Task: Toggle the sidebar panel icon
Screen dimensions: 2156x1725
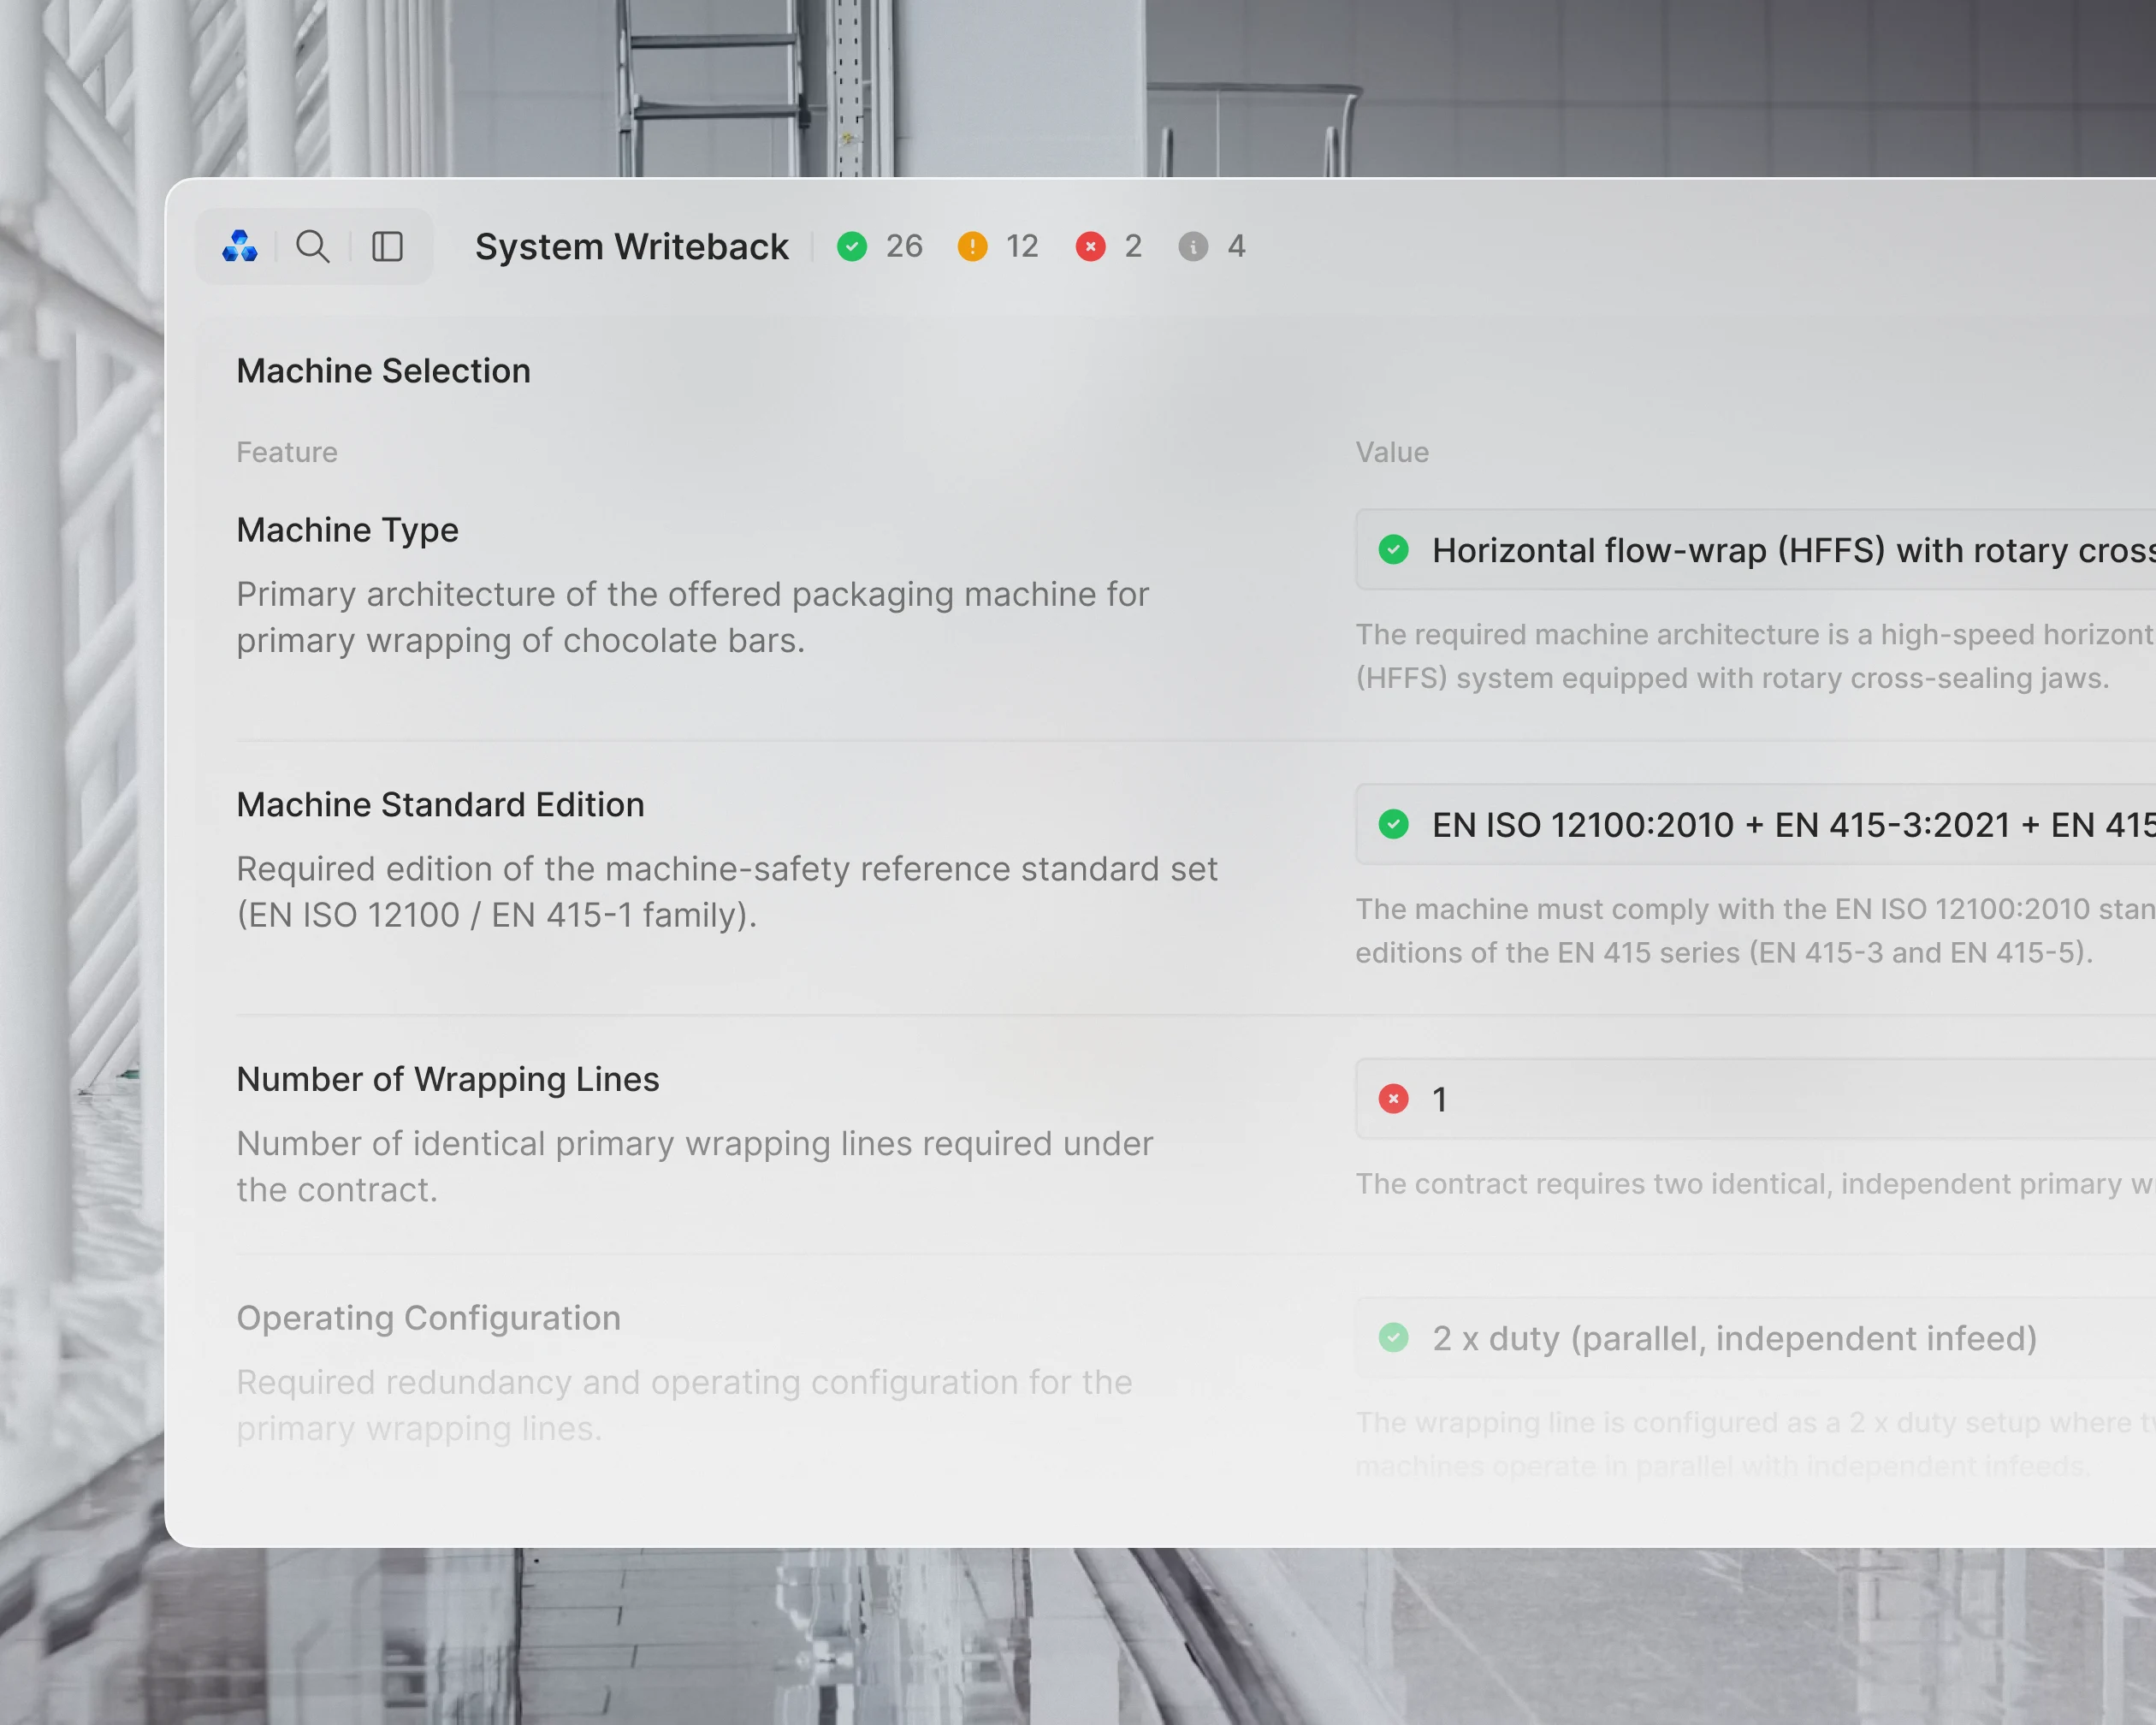Action: pos(387,246)
